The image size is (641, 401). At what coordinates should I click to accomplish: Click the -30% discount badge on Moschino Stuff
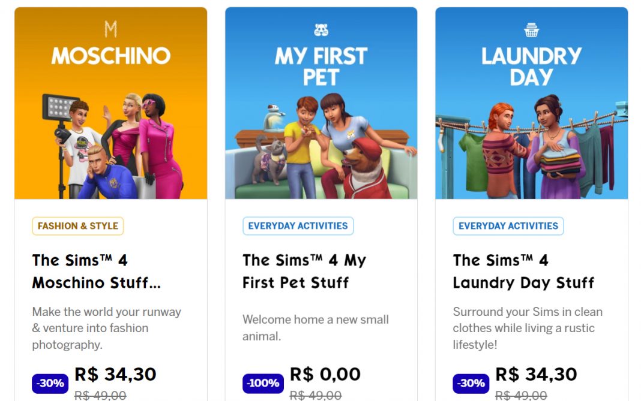tap(49, 383)
